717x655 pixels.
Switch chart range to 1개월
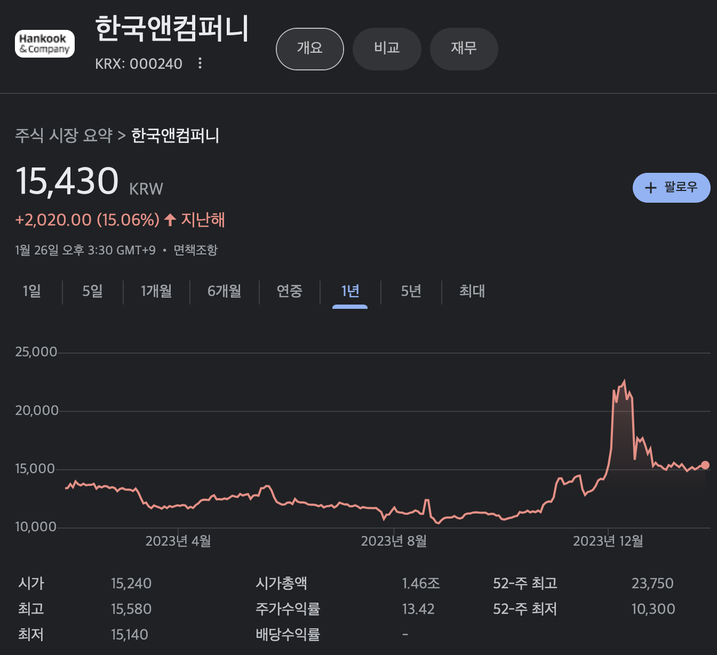(156, 291)
